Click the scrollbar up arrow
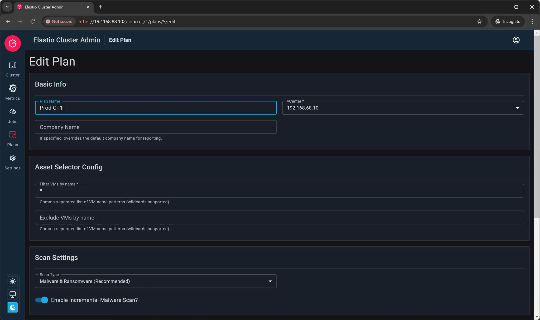 point(537,33)
